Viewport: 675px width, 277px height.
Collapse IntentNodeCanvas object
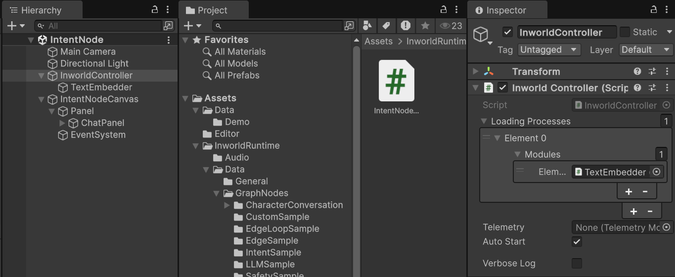click(x=42, y=99)
